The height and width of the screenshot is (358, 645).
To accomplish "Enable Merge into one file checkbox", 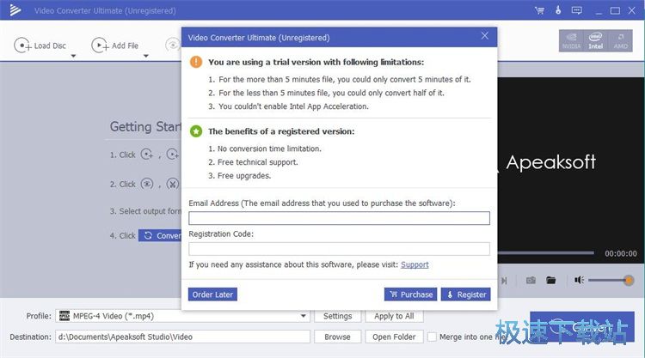I will [x=432, y=337].
